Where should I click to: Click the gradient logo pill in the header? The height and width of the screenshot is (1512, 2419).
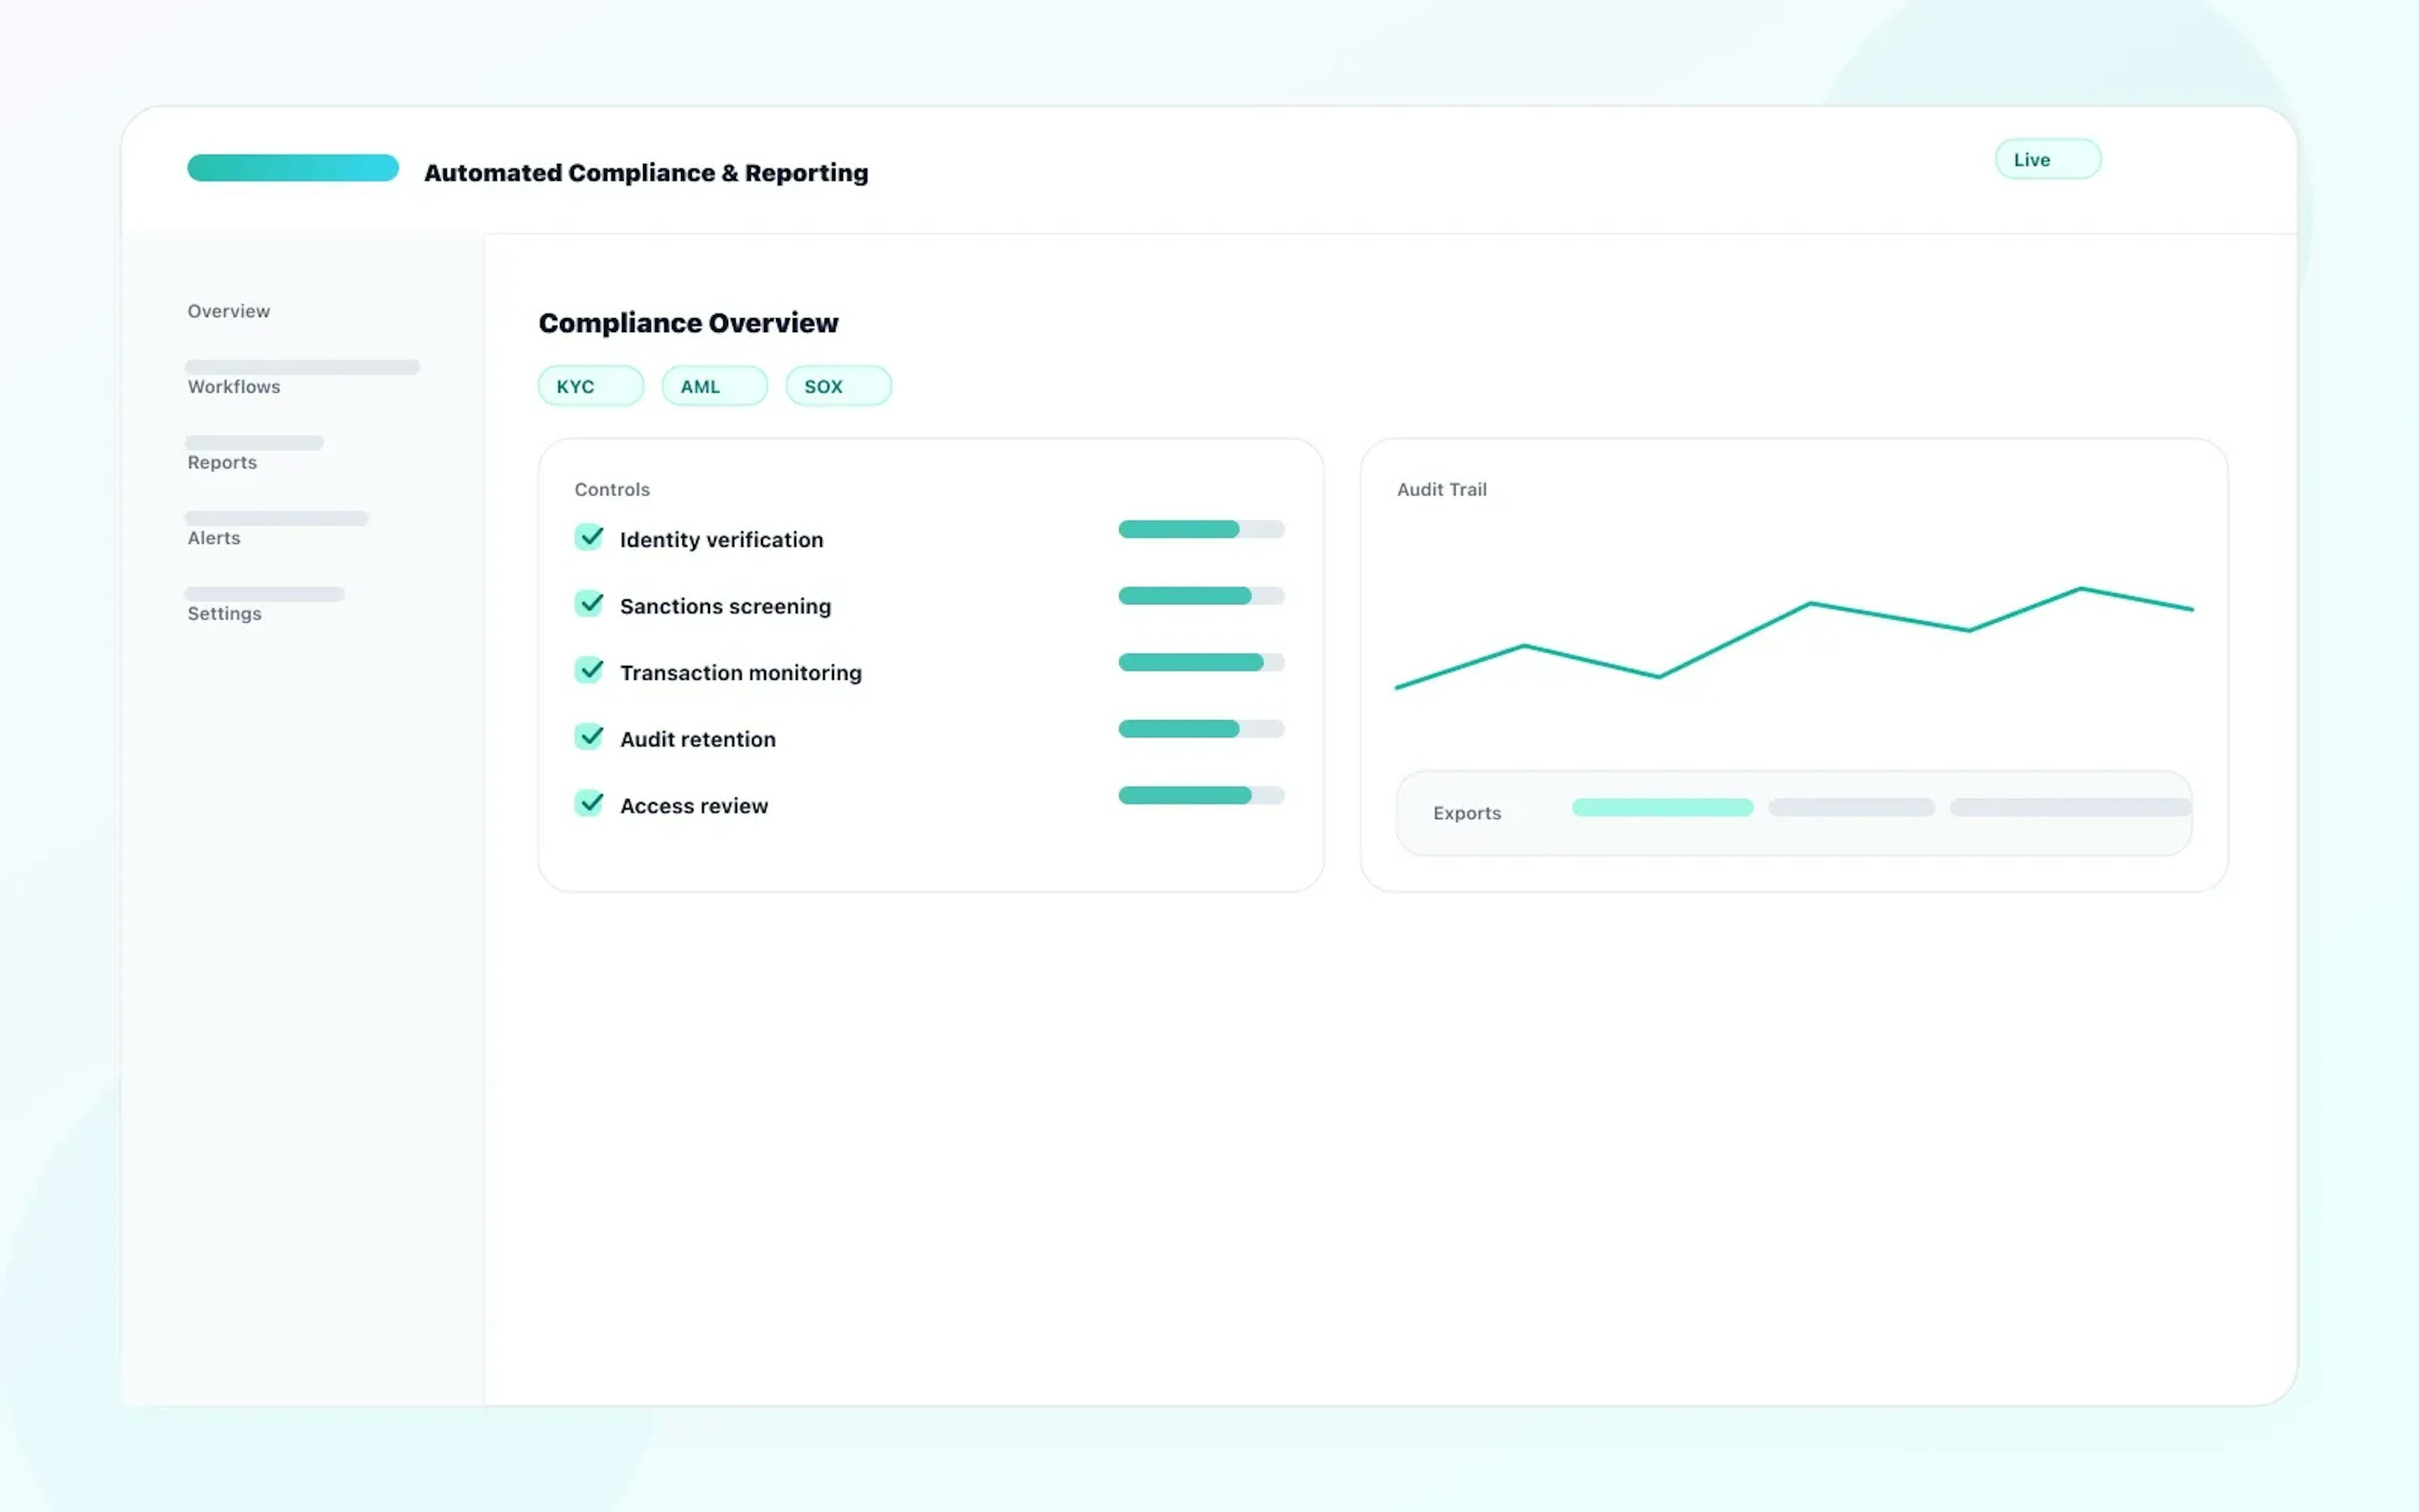pos(292,167)
